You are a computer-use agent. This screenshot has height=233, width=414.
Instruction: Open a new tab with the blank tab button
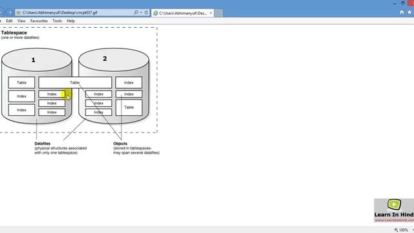tap(219, 13)
